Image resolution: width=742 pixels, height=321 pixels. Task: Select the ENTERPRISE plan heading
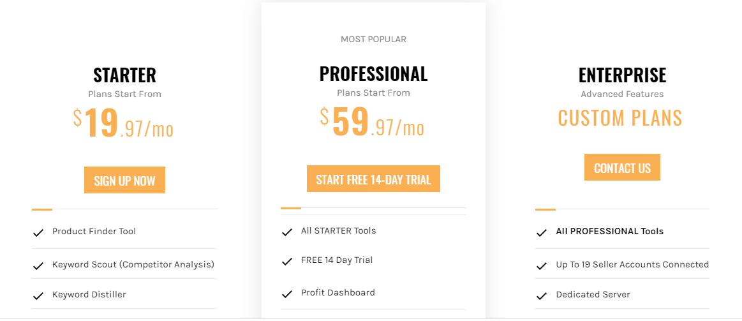[x=622, y=75]
